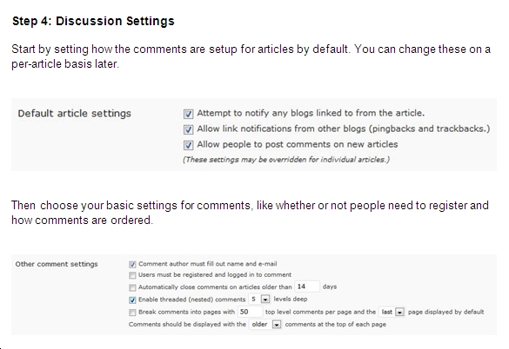509x349 pixels.
Task: Click the 50 comments per page field
Action: (x=250, y=312)
